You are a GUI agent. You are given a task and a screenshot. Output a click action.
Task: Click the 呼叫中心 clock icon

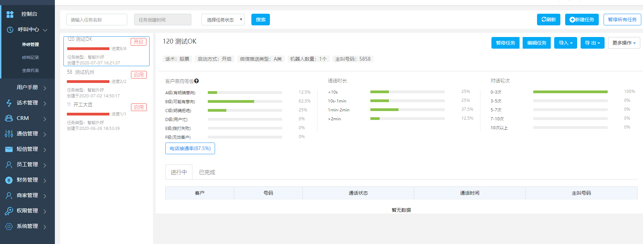10,30
